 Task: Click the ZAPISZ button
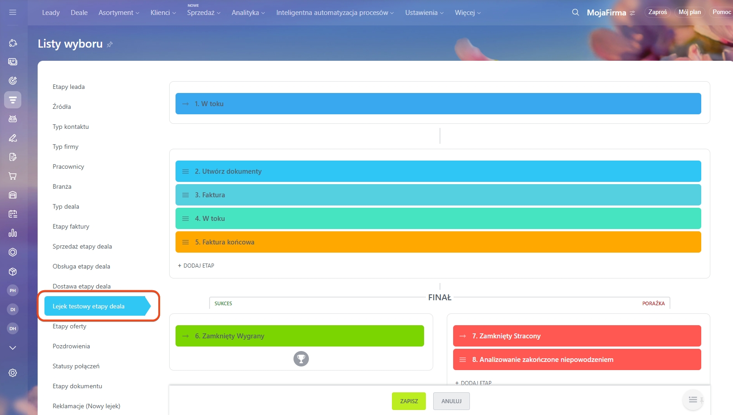(x=409, y=401)
